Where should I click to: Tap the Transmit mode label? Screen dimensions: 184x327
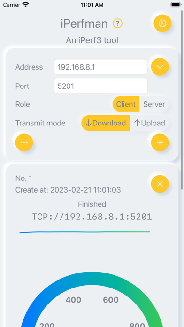pos(40,123)
